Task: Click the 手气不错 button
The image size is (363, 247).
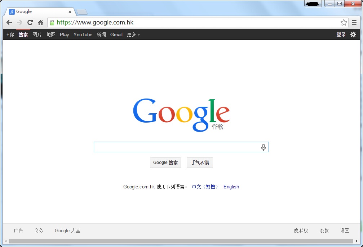Action: 200,163
